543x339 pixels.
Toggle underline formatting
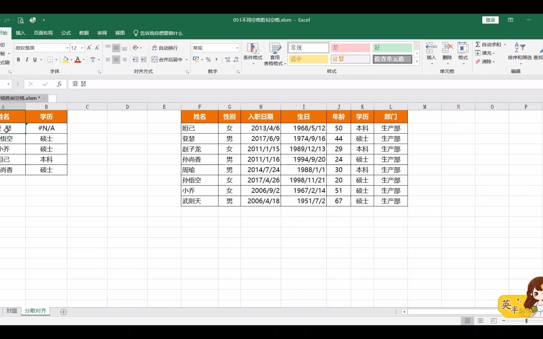point(35,59)
